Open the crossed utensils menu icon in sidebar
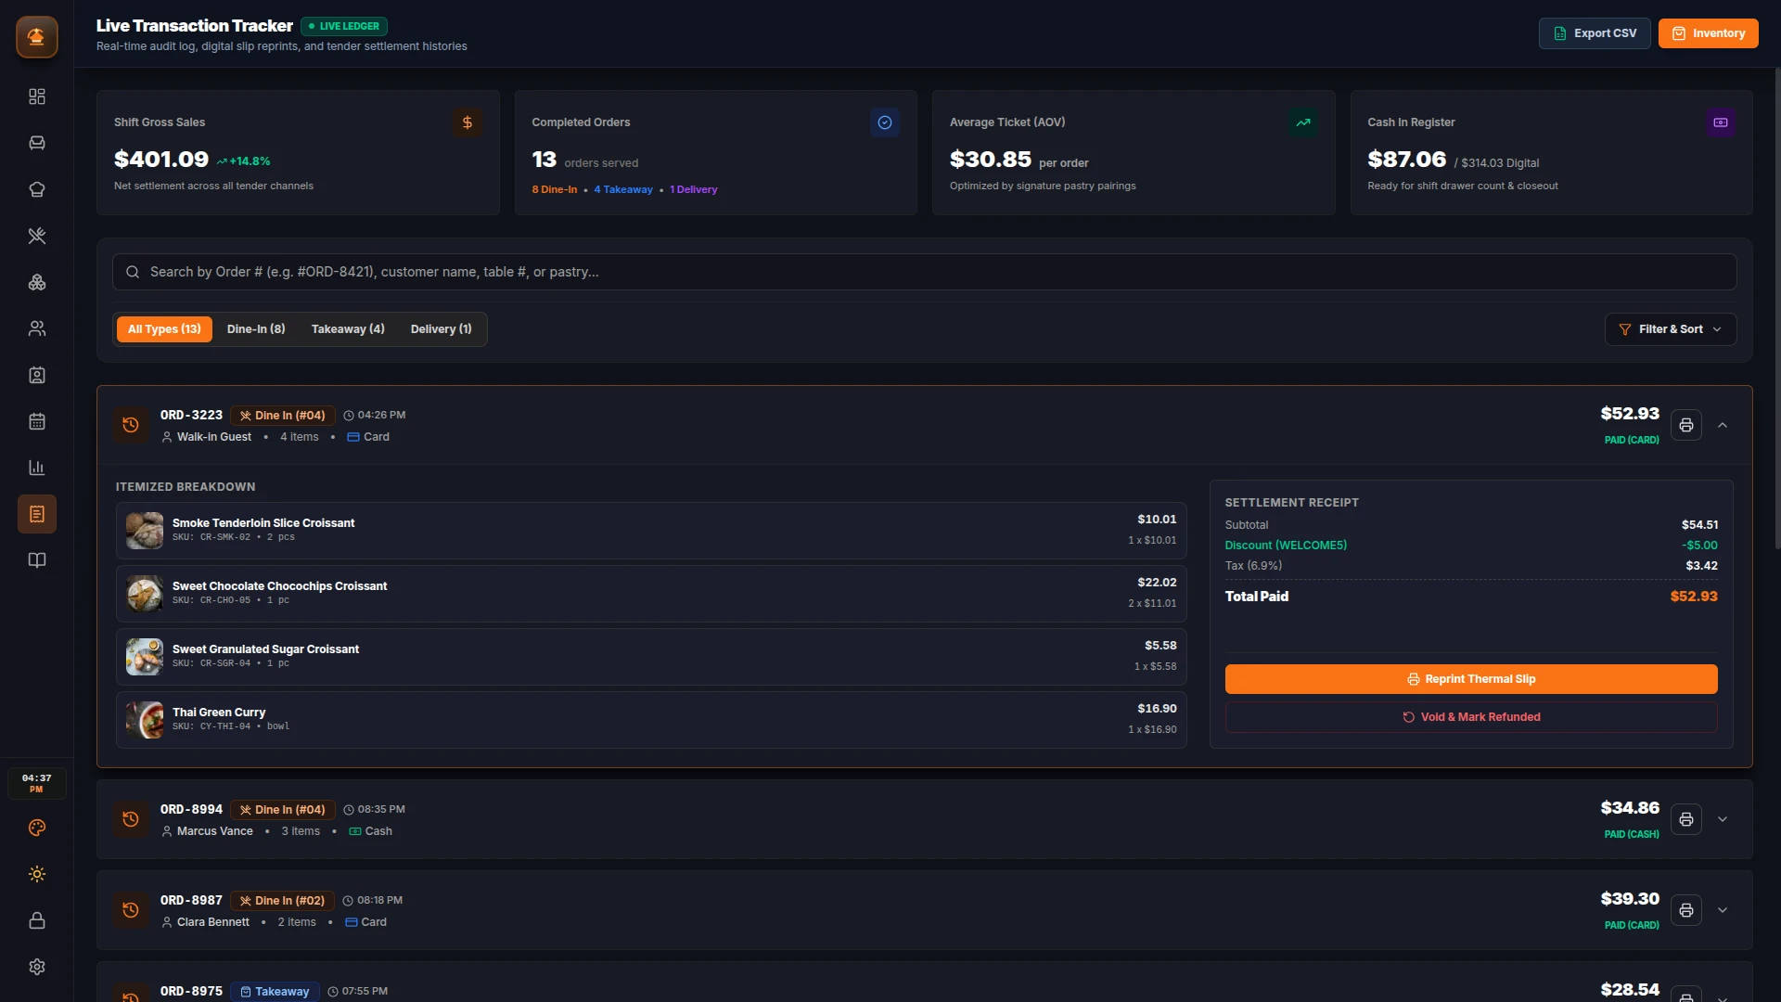This screenshot has width=1781, height=1002. coord(37,236)
